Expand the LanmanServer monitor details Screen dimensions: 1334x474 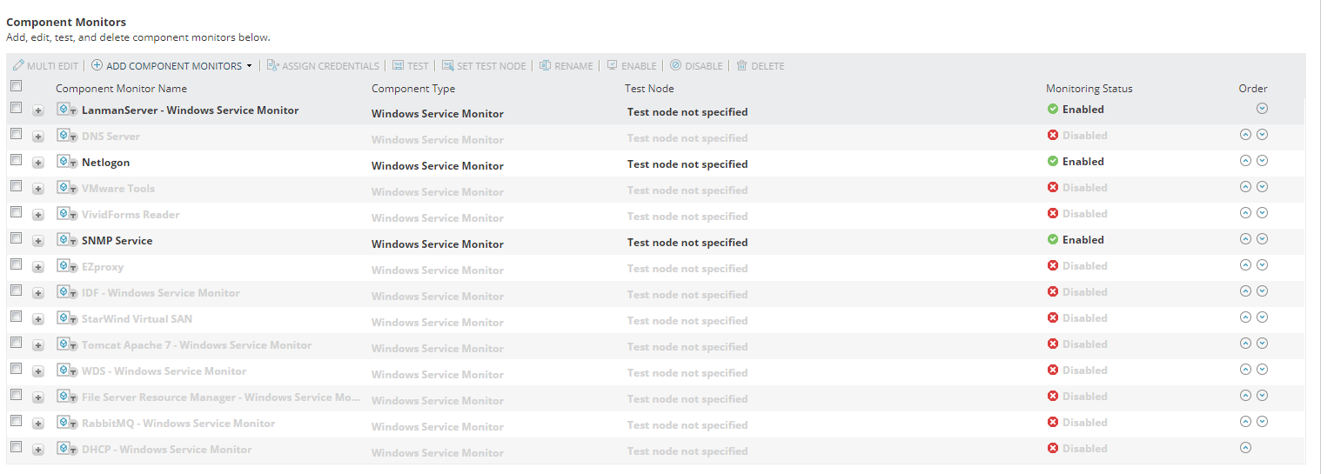38,111
